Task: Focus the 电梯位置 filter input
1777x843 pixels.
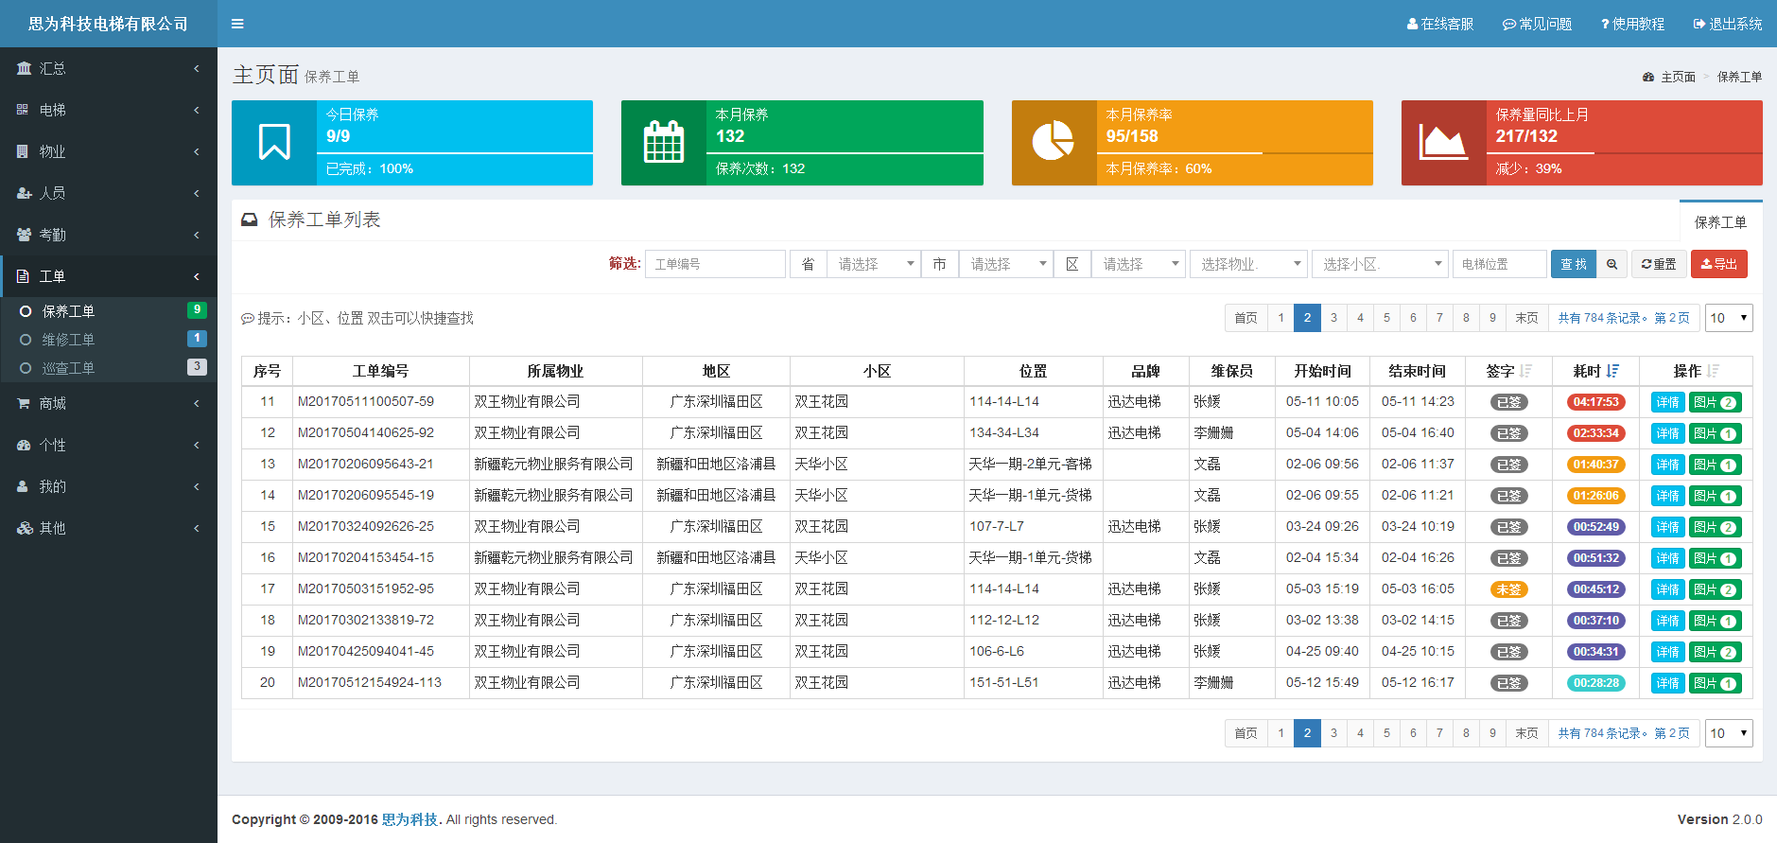Action: [1500, 264]
